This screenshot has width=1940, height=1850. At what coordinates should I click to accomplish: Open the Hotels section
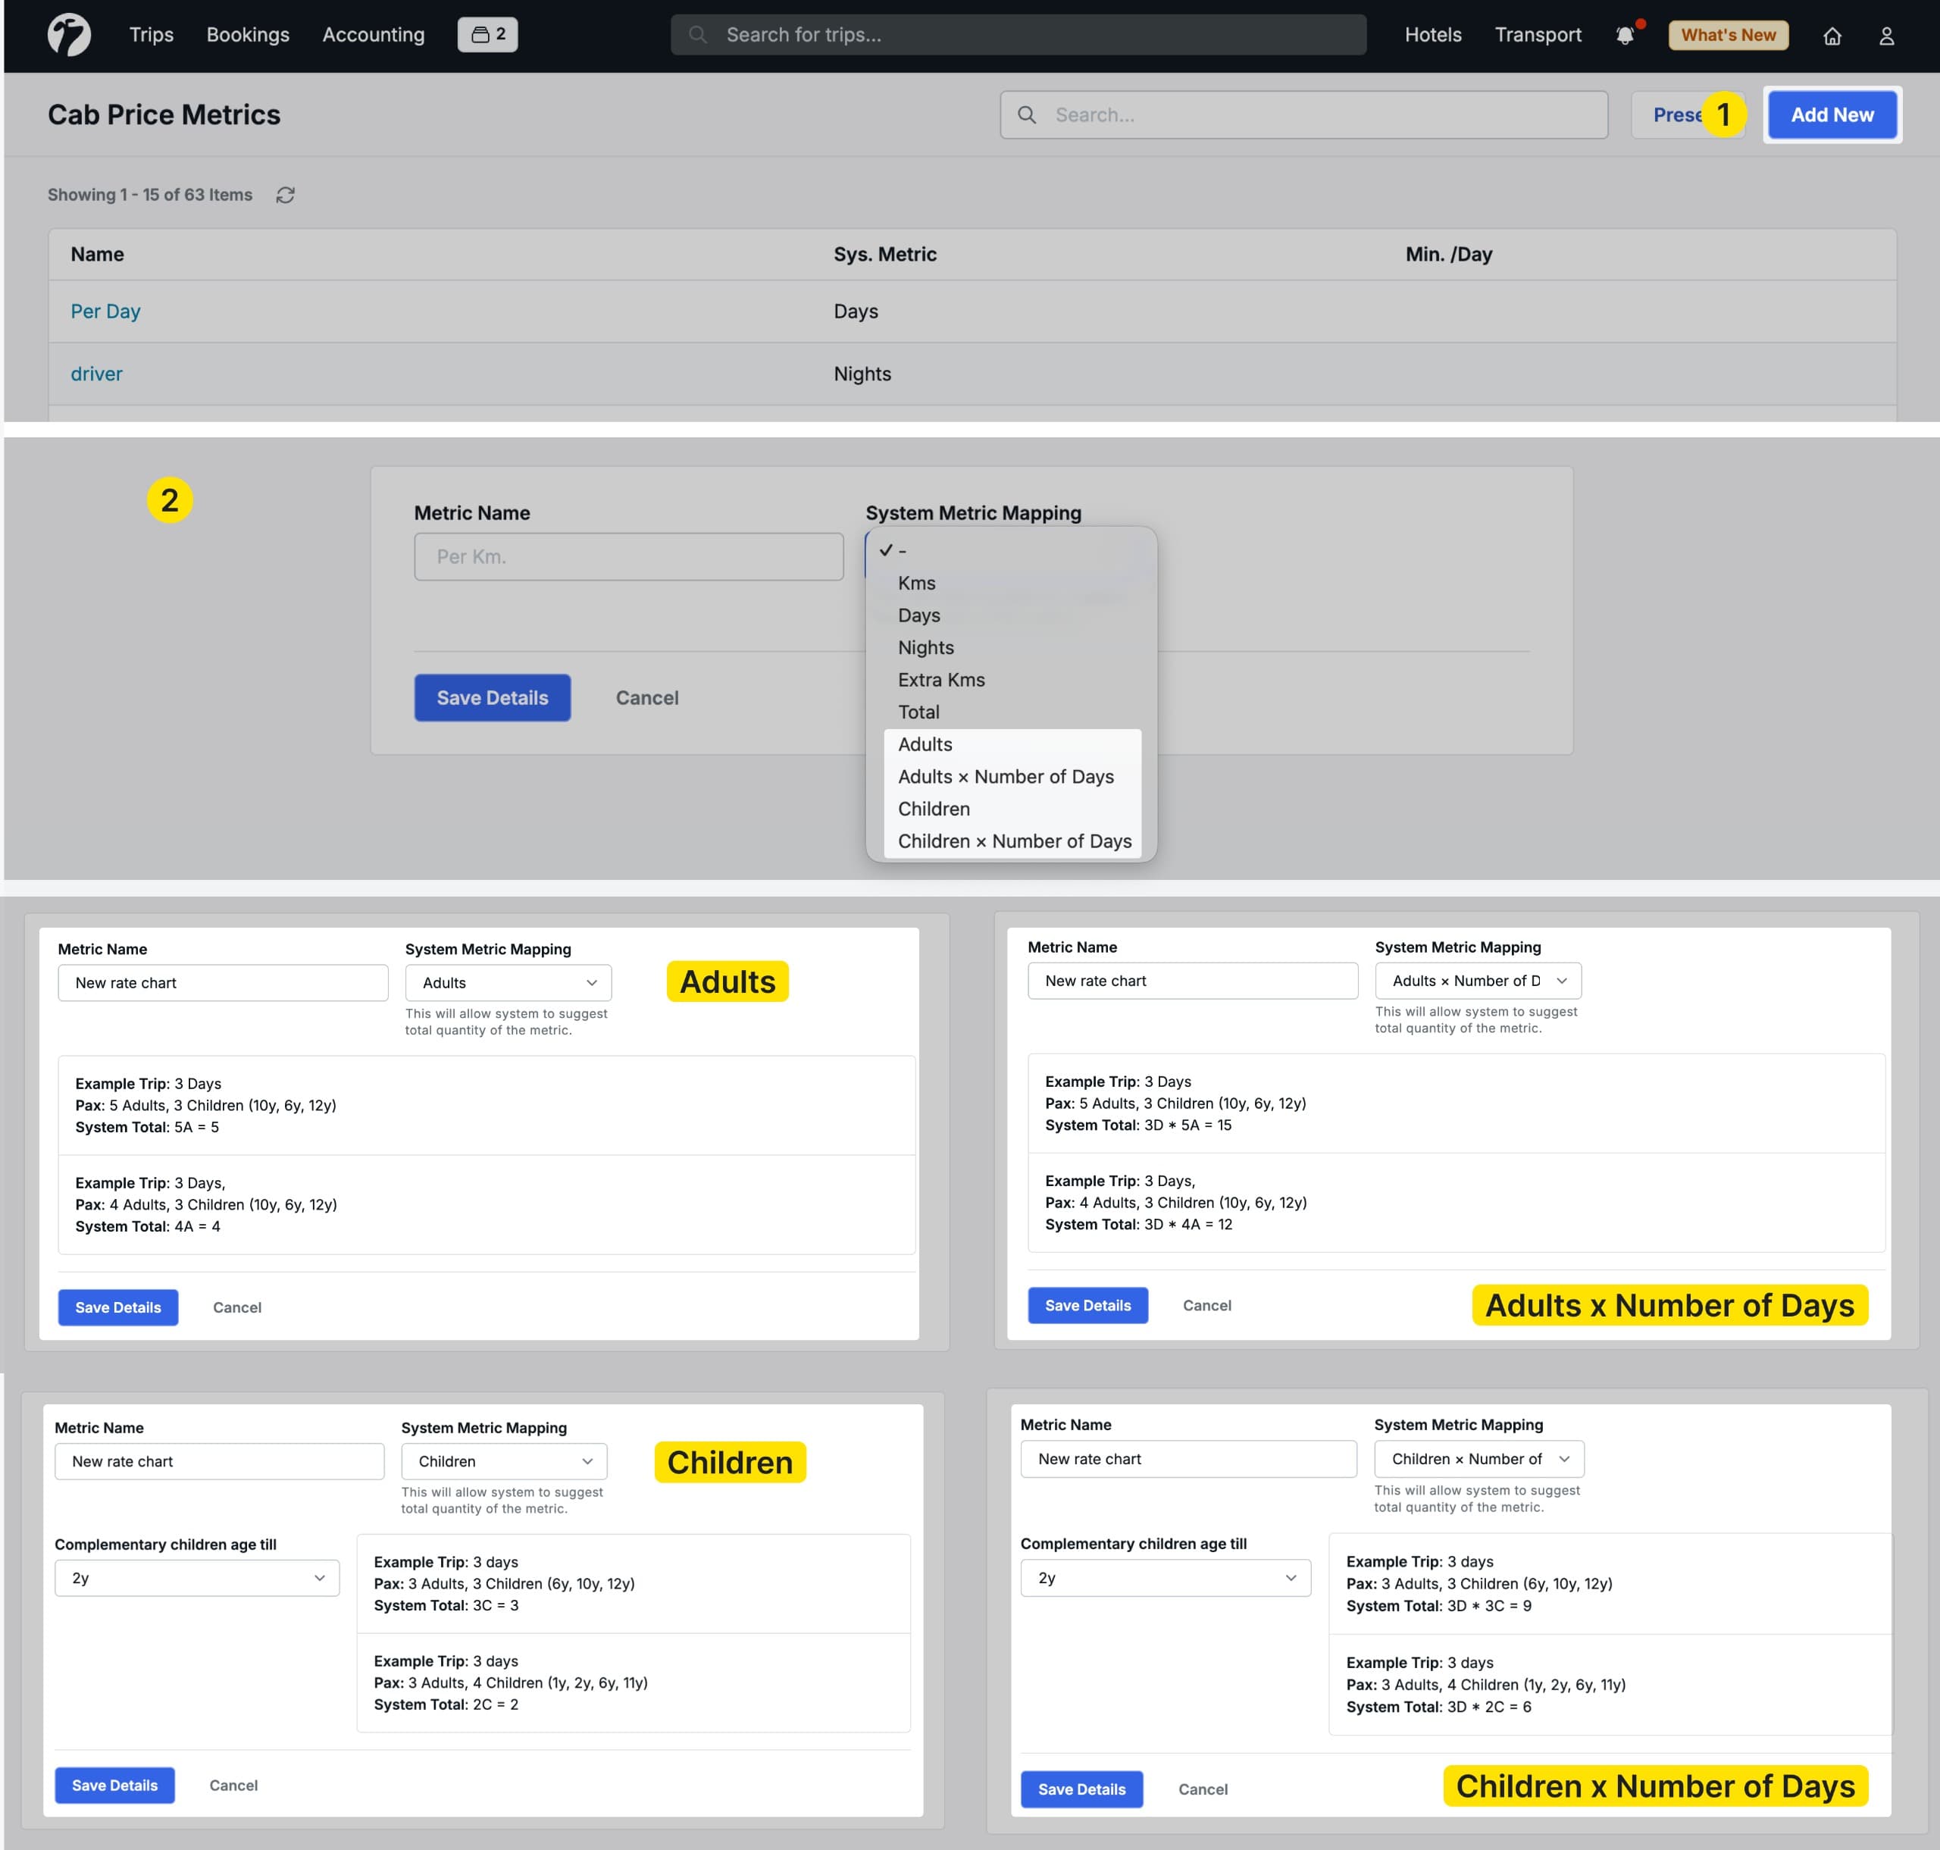(x=1432, y=35)
